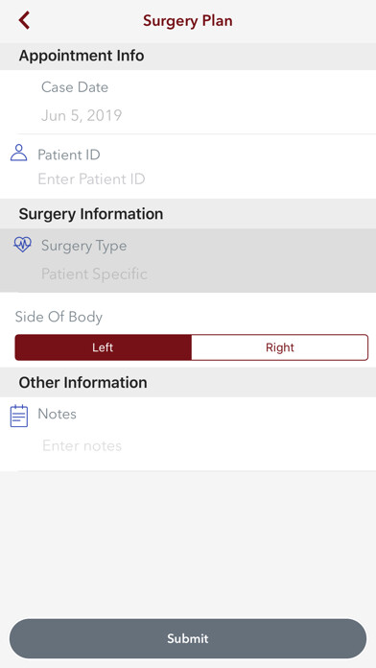Go back using the red chevron arrow
The height and width of the screenshot is (668, 376).
24,20
